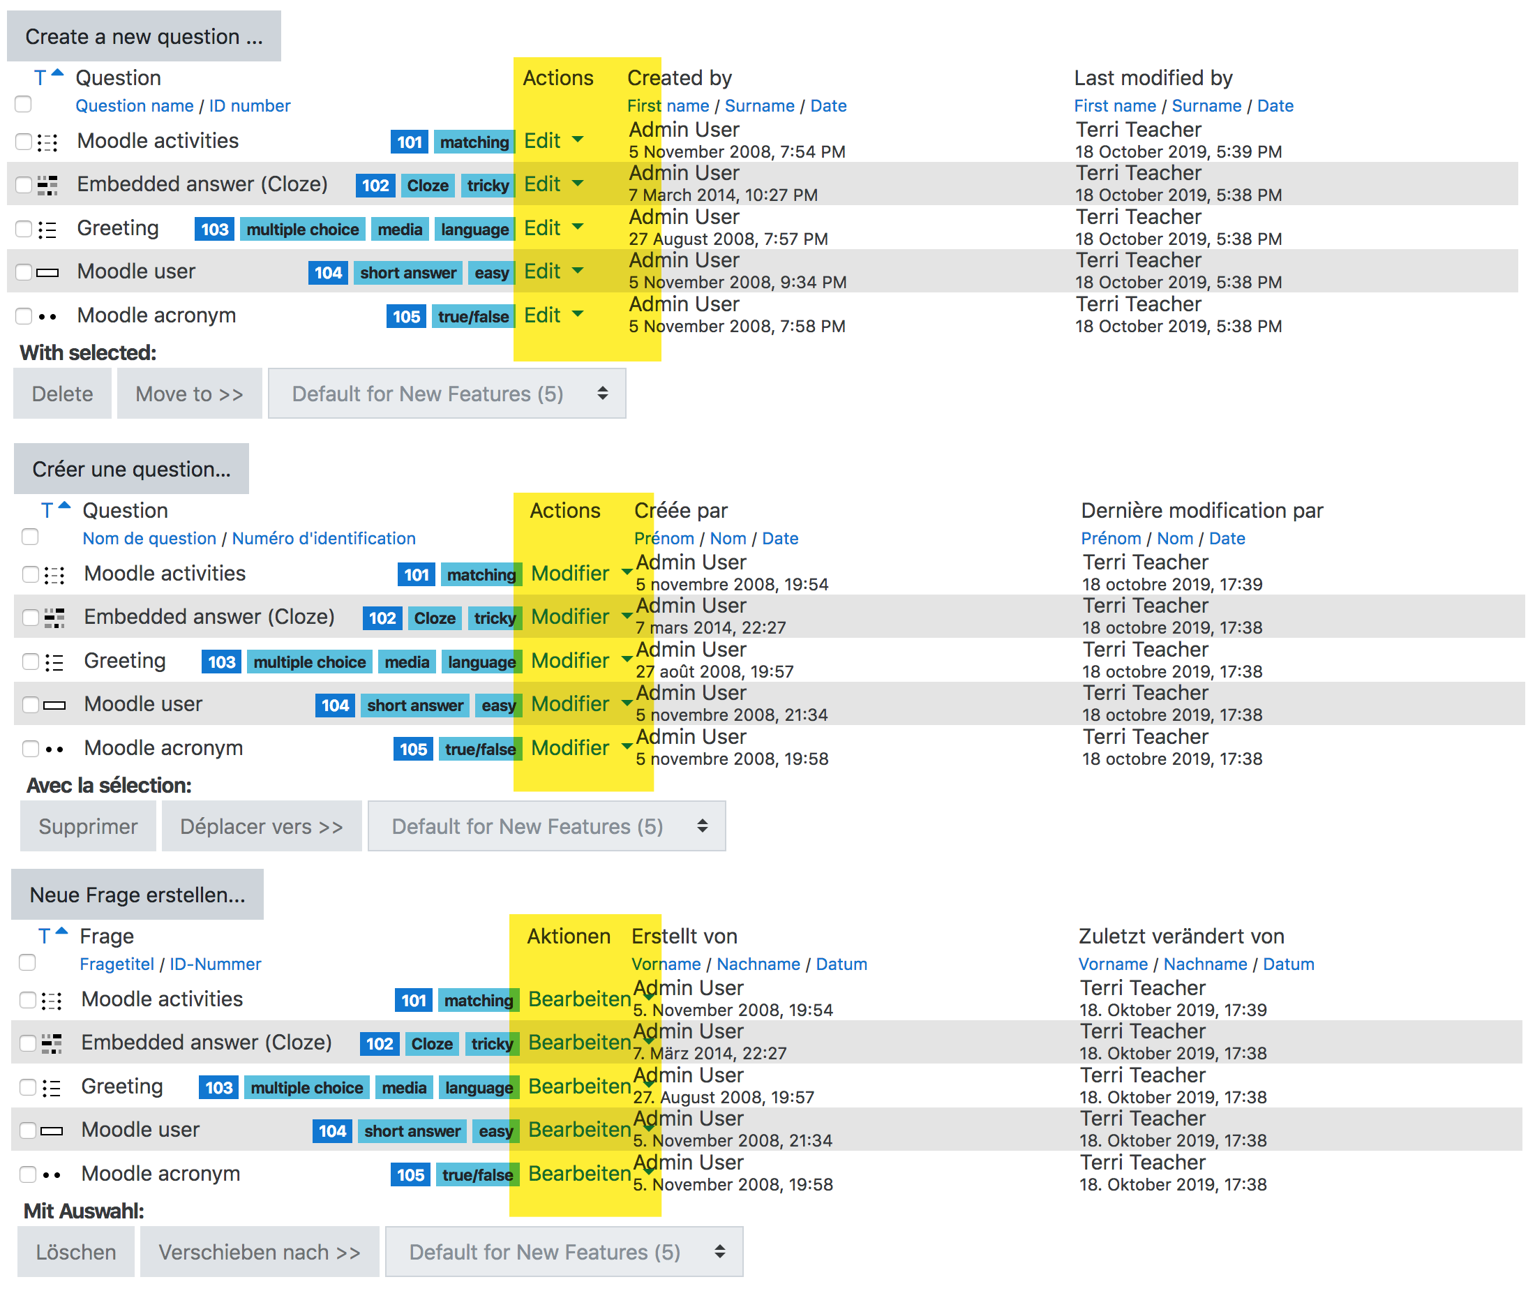Click short answer icon in French Moodle user row

tap(54, 705)
